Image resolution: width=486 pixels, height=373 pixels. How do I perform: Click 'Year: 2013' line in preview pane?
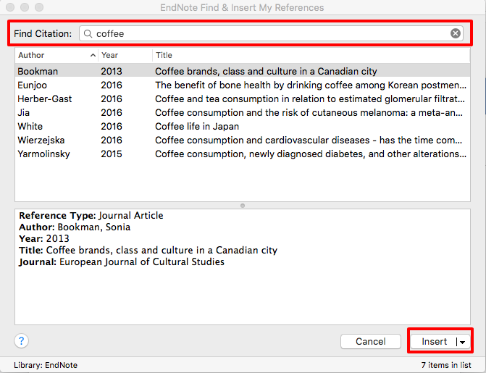(44, 239)
